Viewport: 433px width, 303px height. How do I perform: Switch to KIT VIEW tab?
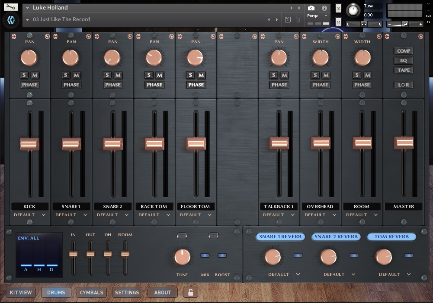[x=21, y=293]
